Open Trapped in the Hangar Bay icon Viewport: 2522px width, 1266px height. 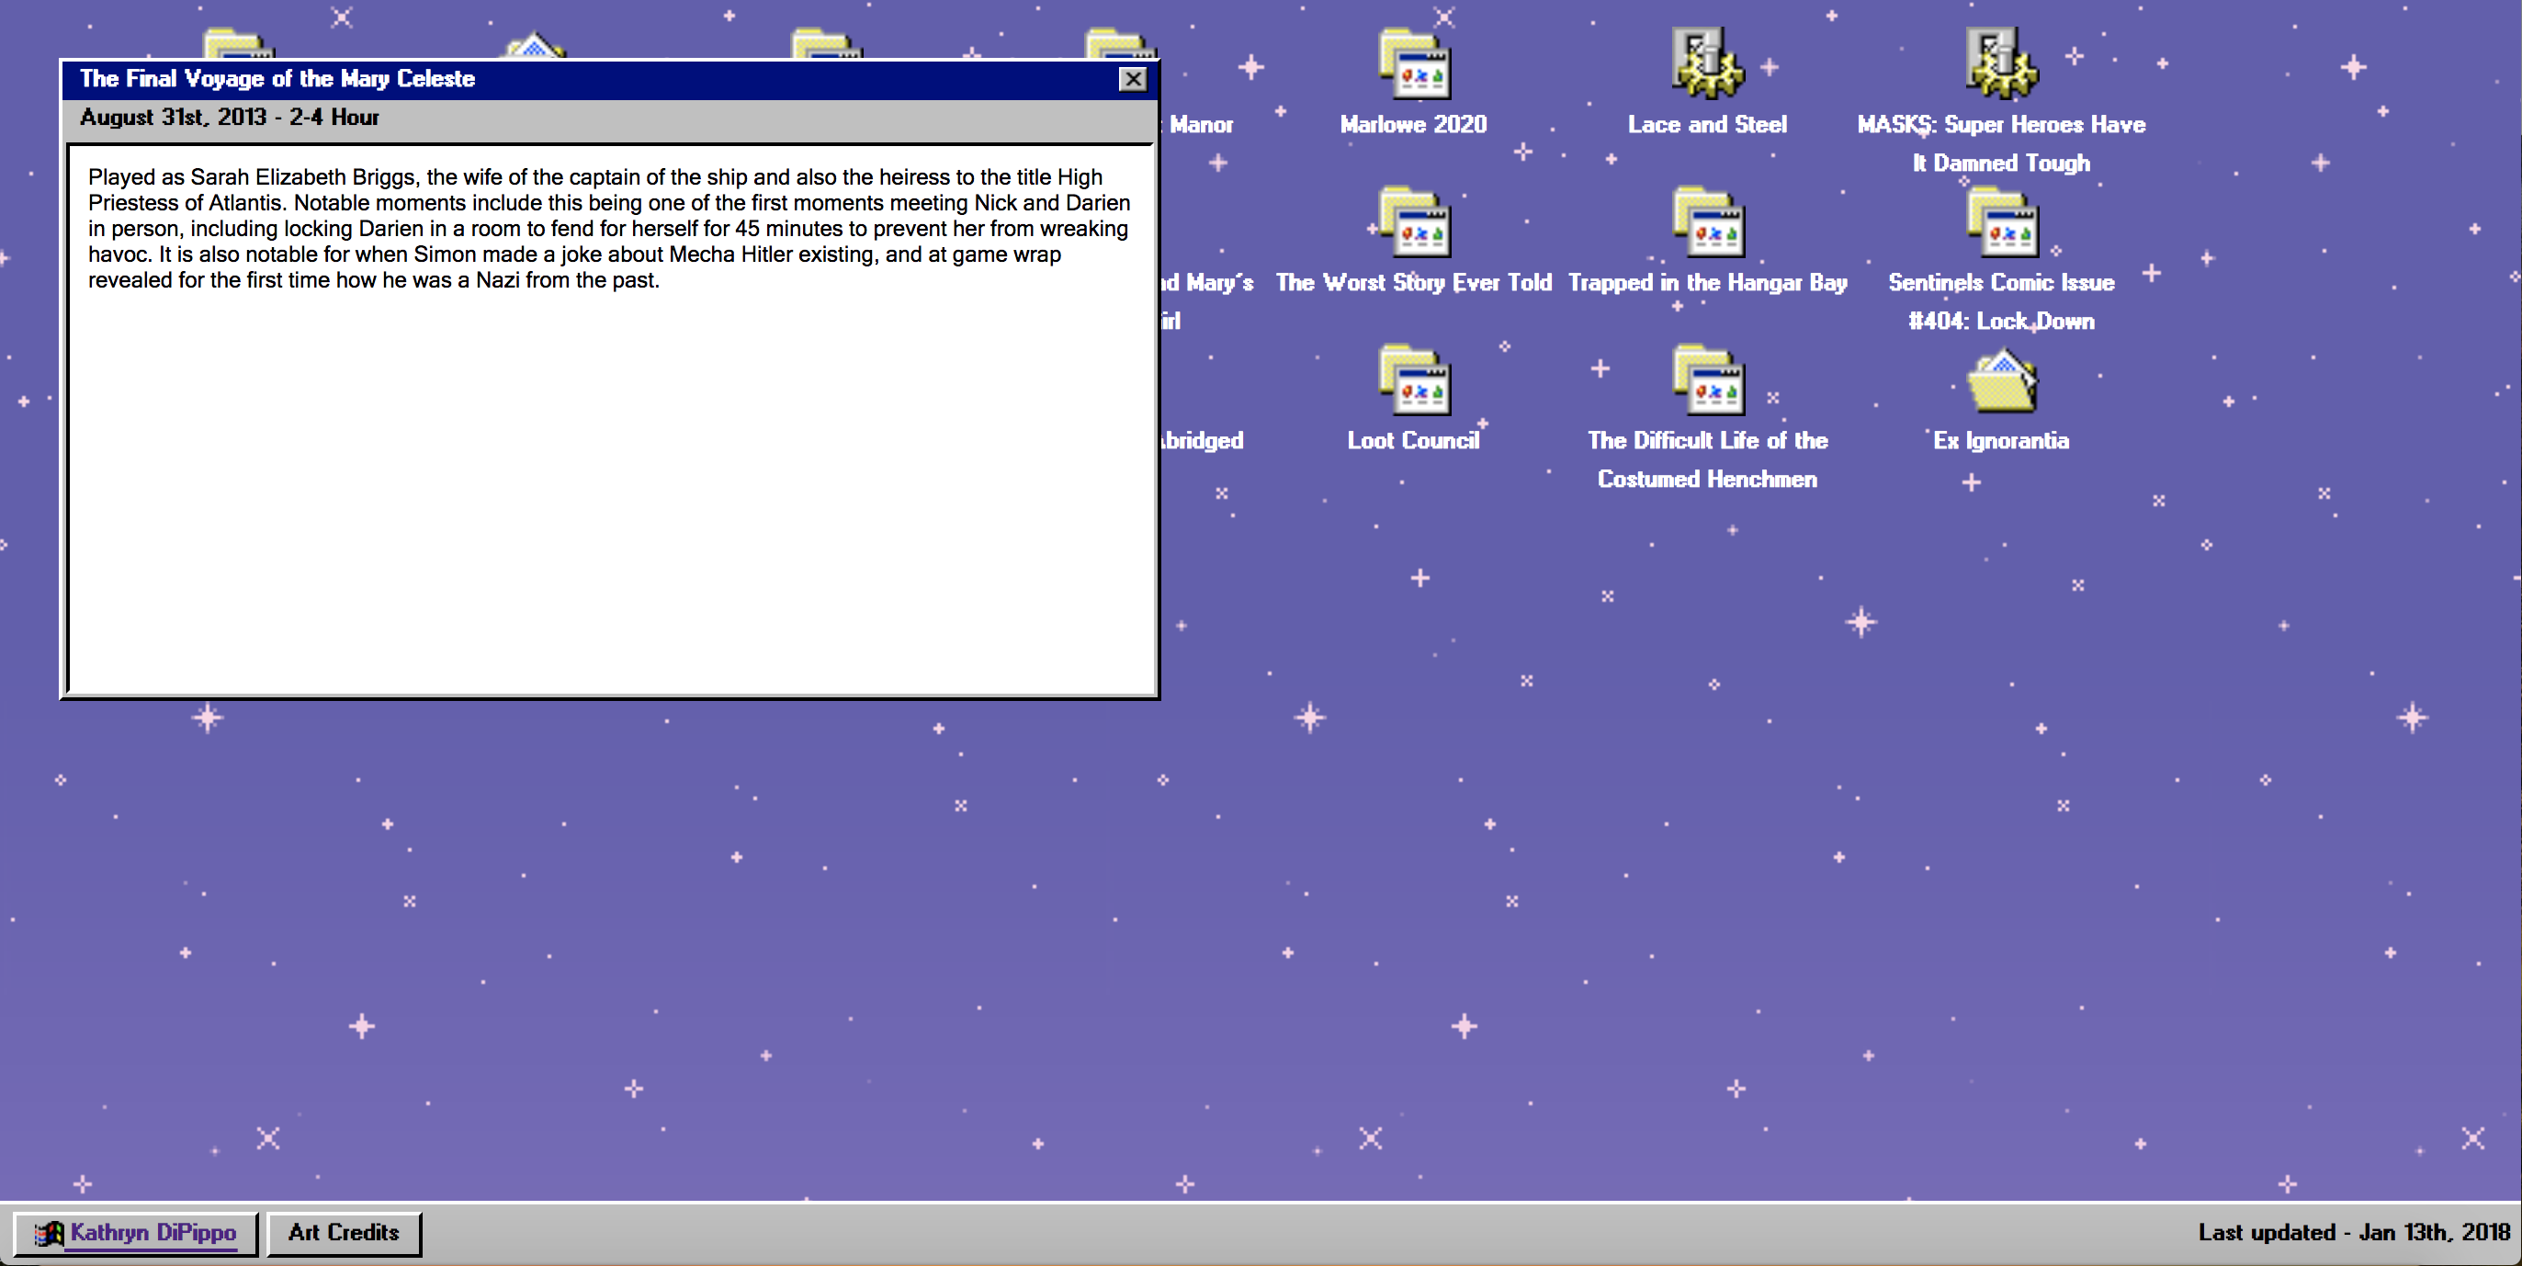[1706, 223]
